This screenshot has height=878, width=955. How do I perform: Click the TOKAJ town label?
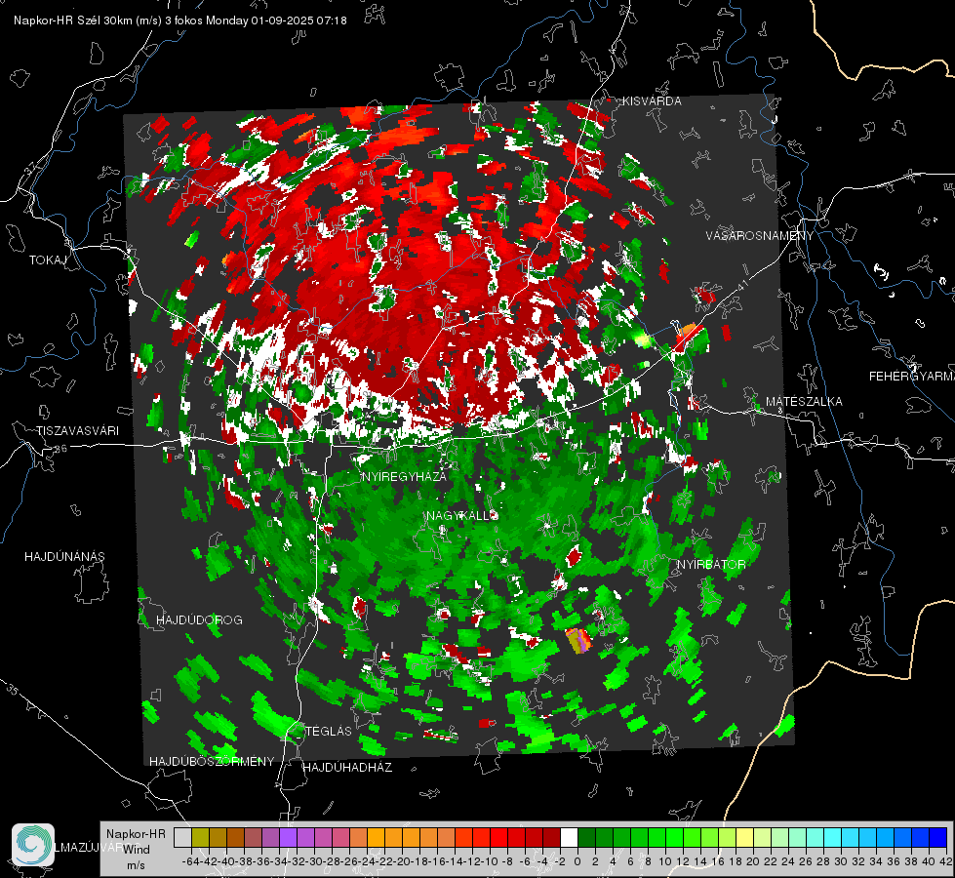pyautogui.click(x=48, y=260)
